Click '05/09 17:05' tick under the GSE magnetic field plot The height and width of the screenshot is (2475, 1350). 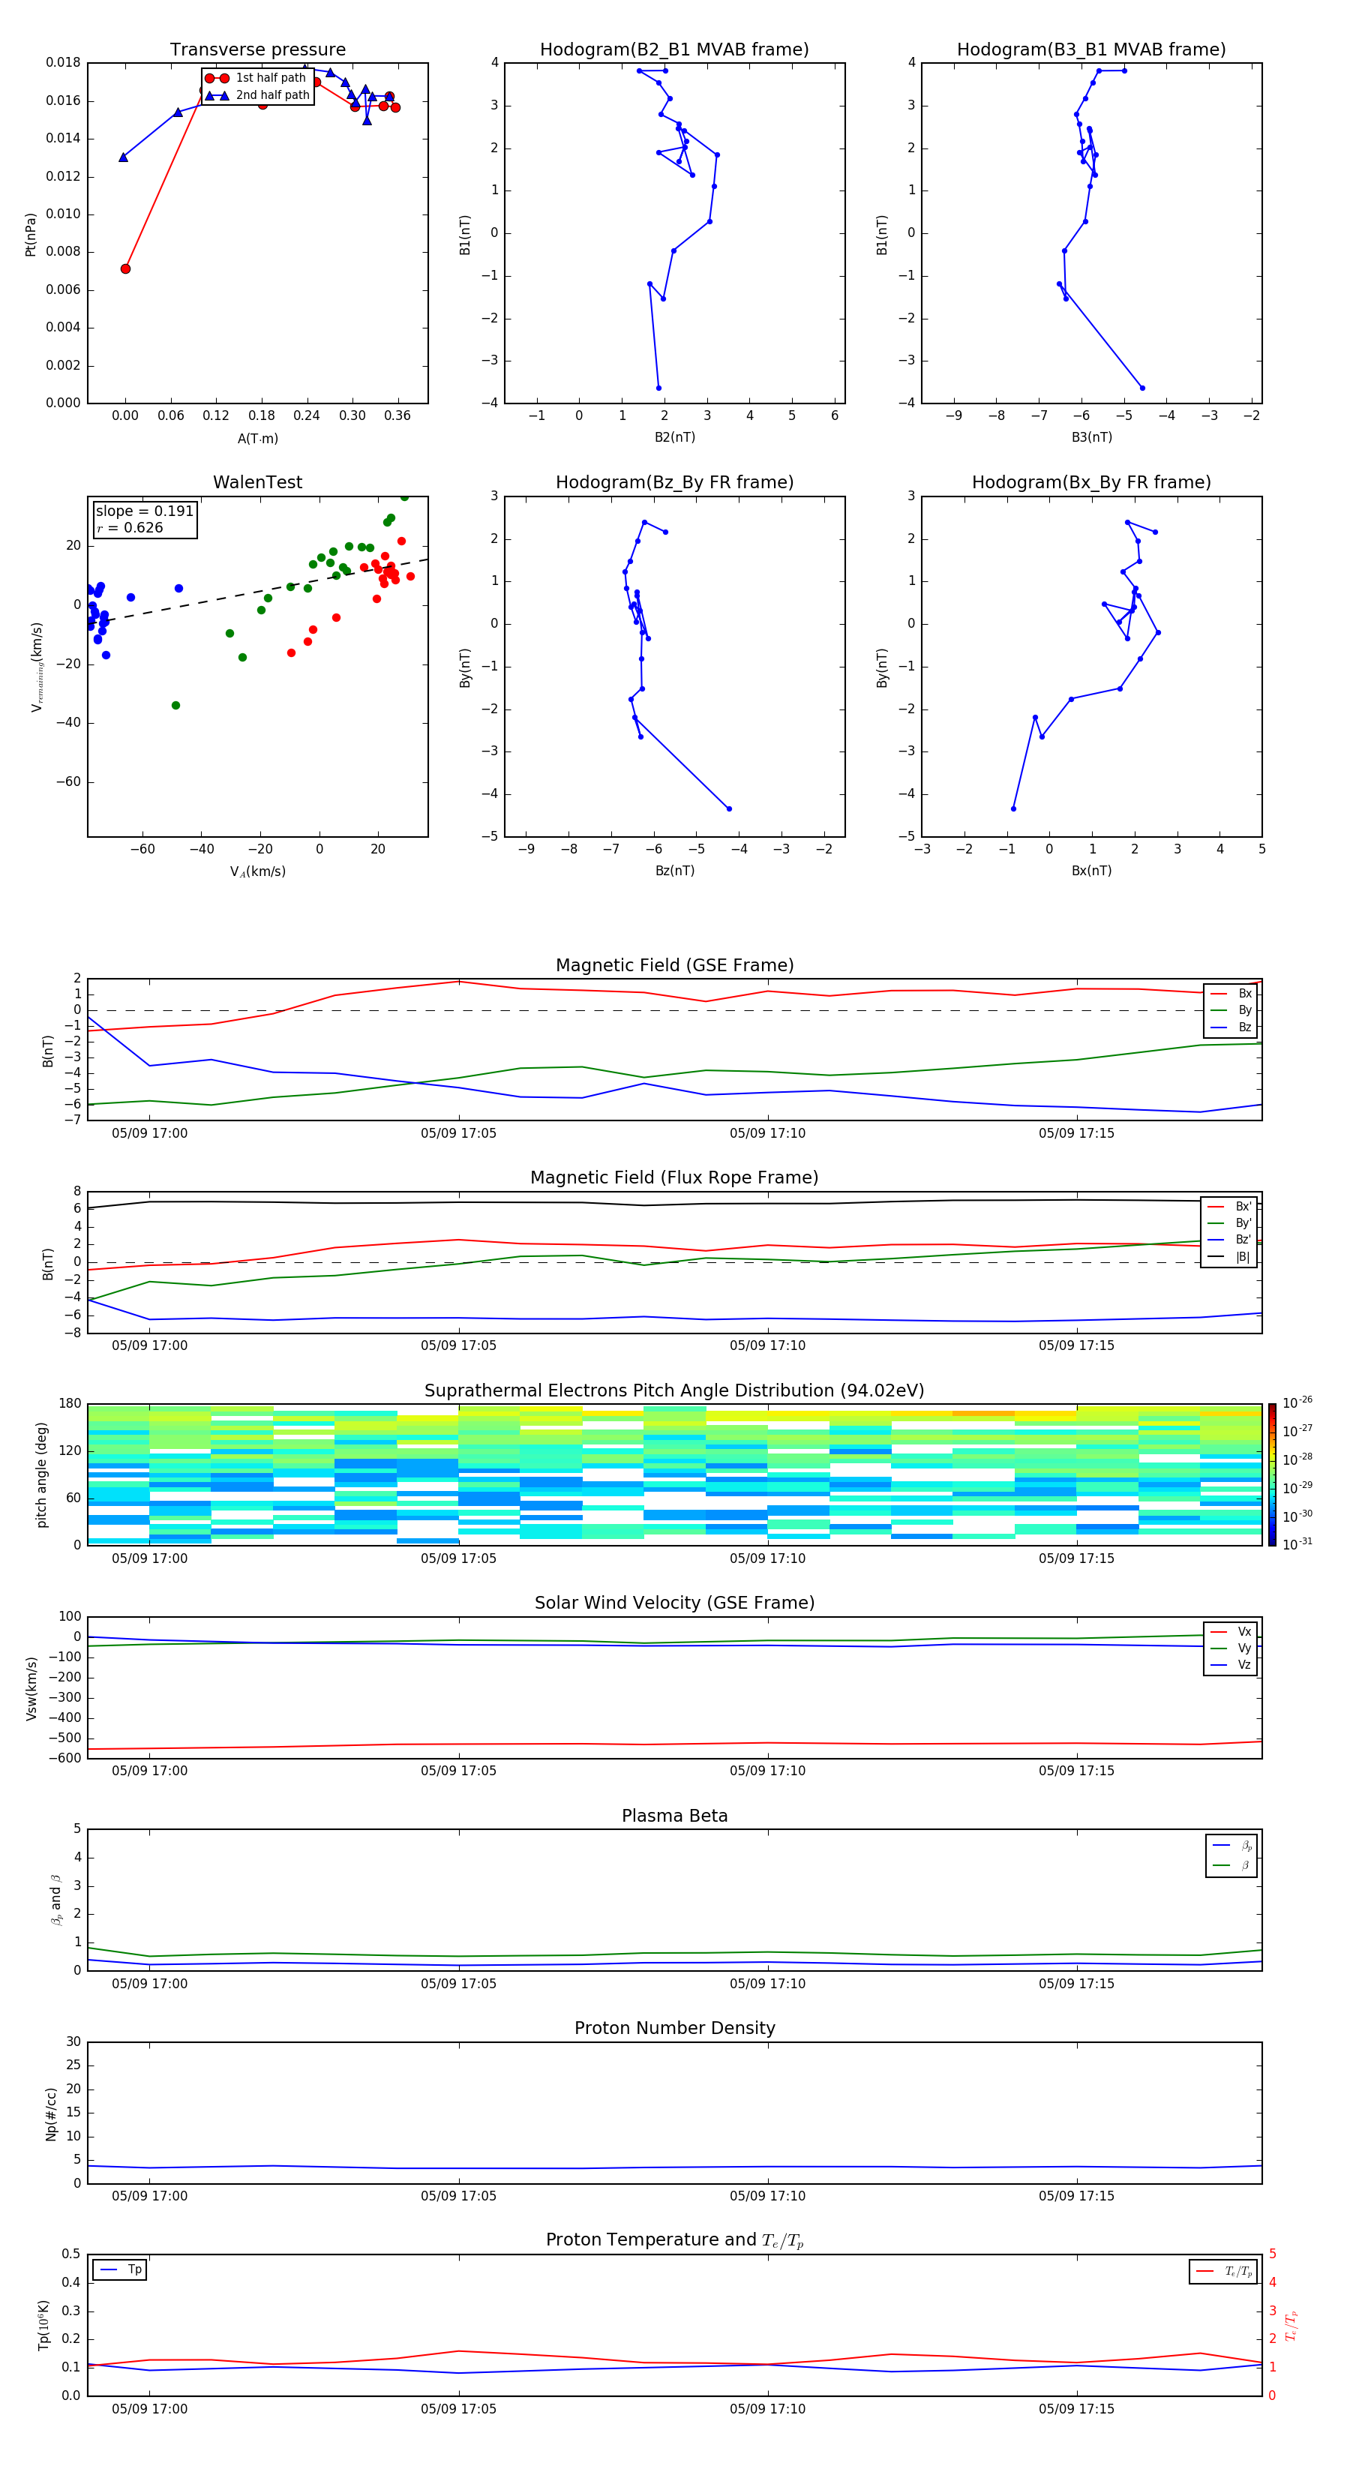(x=458, y=1134)
